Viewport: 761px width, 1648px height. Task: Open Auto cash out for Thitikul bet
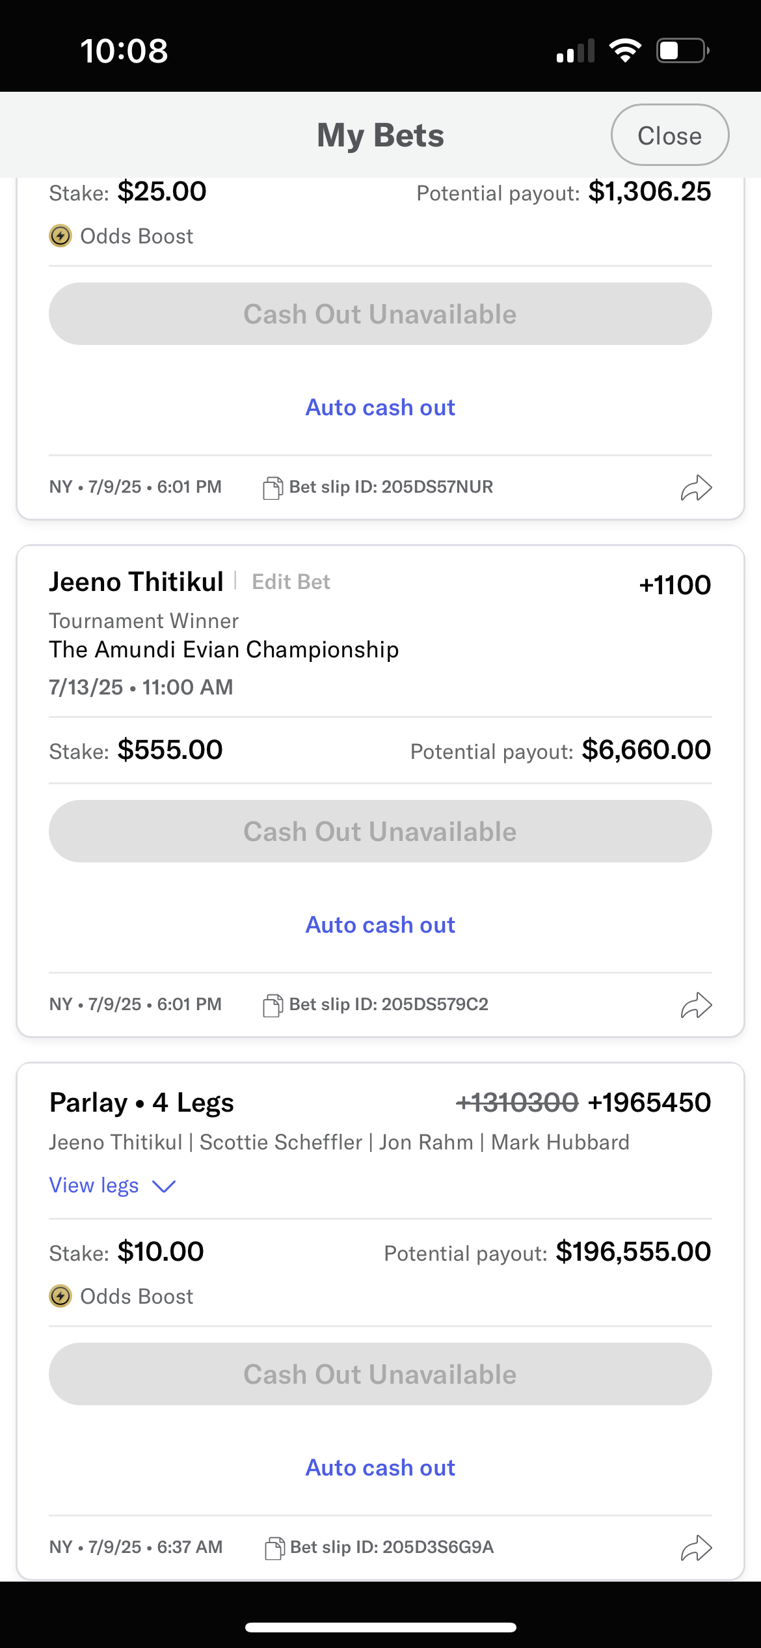click(x=380, y=925)
